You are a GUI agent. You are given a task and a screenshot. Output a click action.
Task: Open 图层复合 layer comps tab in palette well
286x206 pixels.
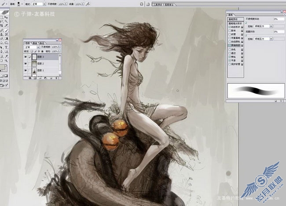[x=170, y=4]
